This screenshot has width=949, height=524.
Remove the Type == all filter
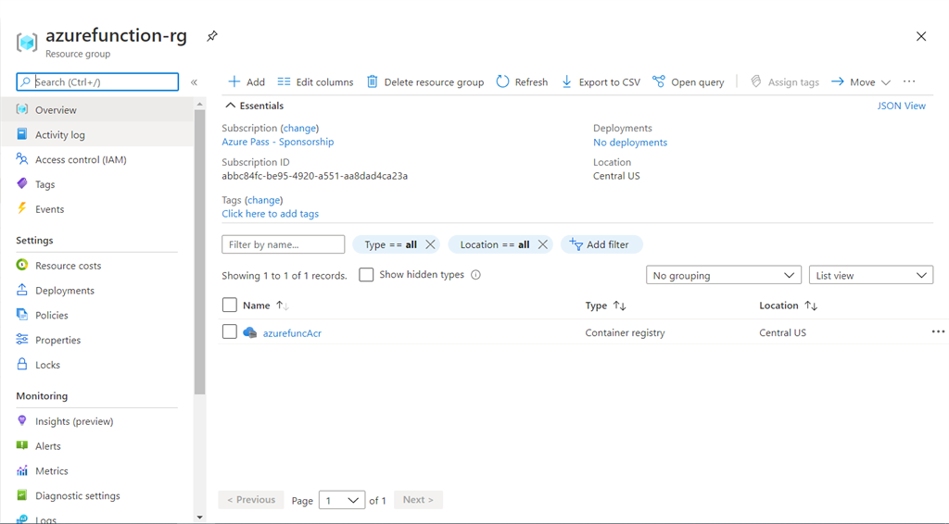coord(430,244)
